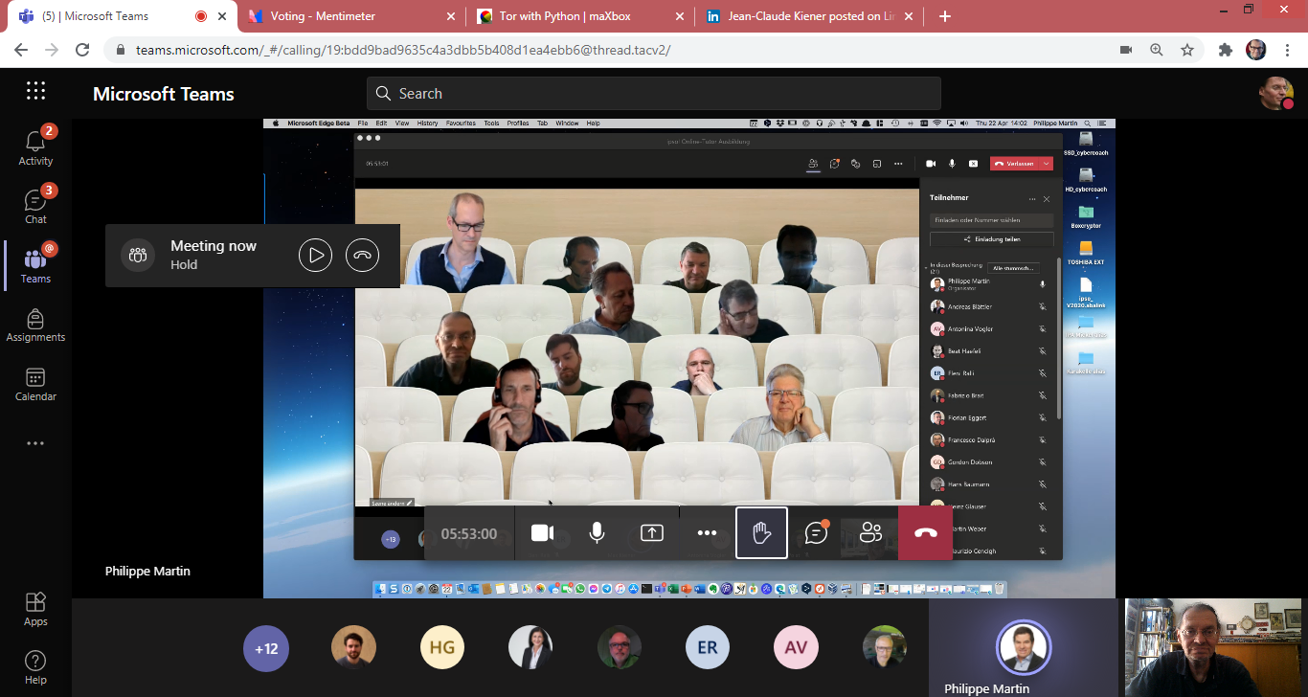Show the meeting conversation panel

pyautogui.click(x=816, y=533)
